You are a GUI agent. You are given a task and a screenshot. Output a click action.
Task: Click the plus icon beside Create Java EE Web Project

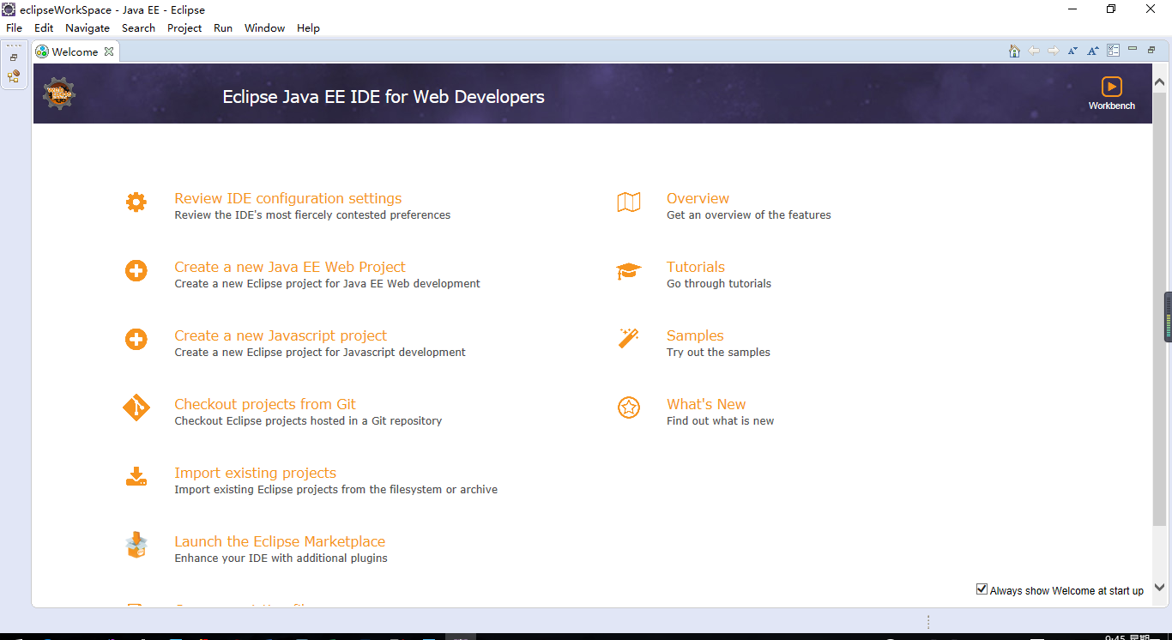coord(136,270)
